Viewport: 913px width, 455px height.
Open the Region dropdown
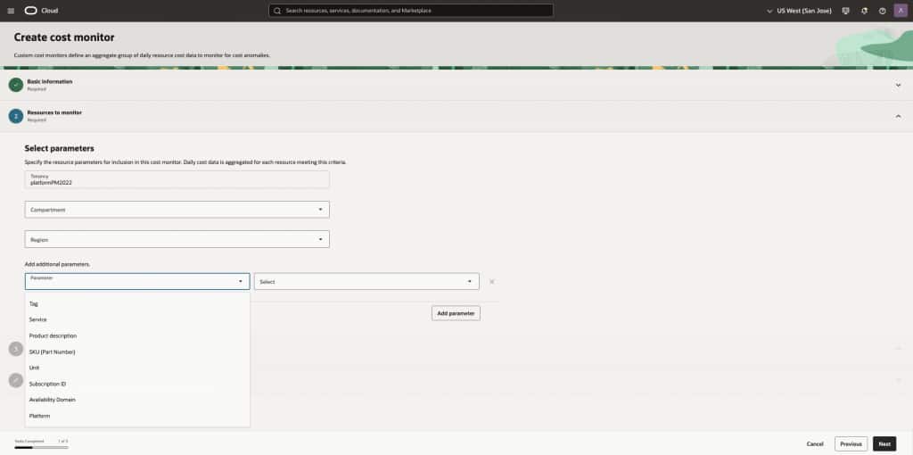point(177,239)
